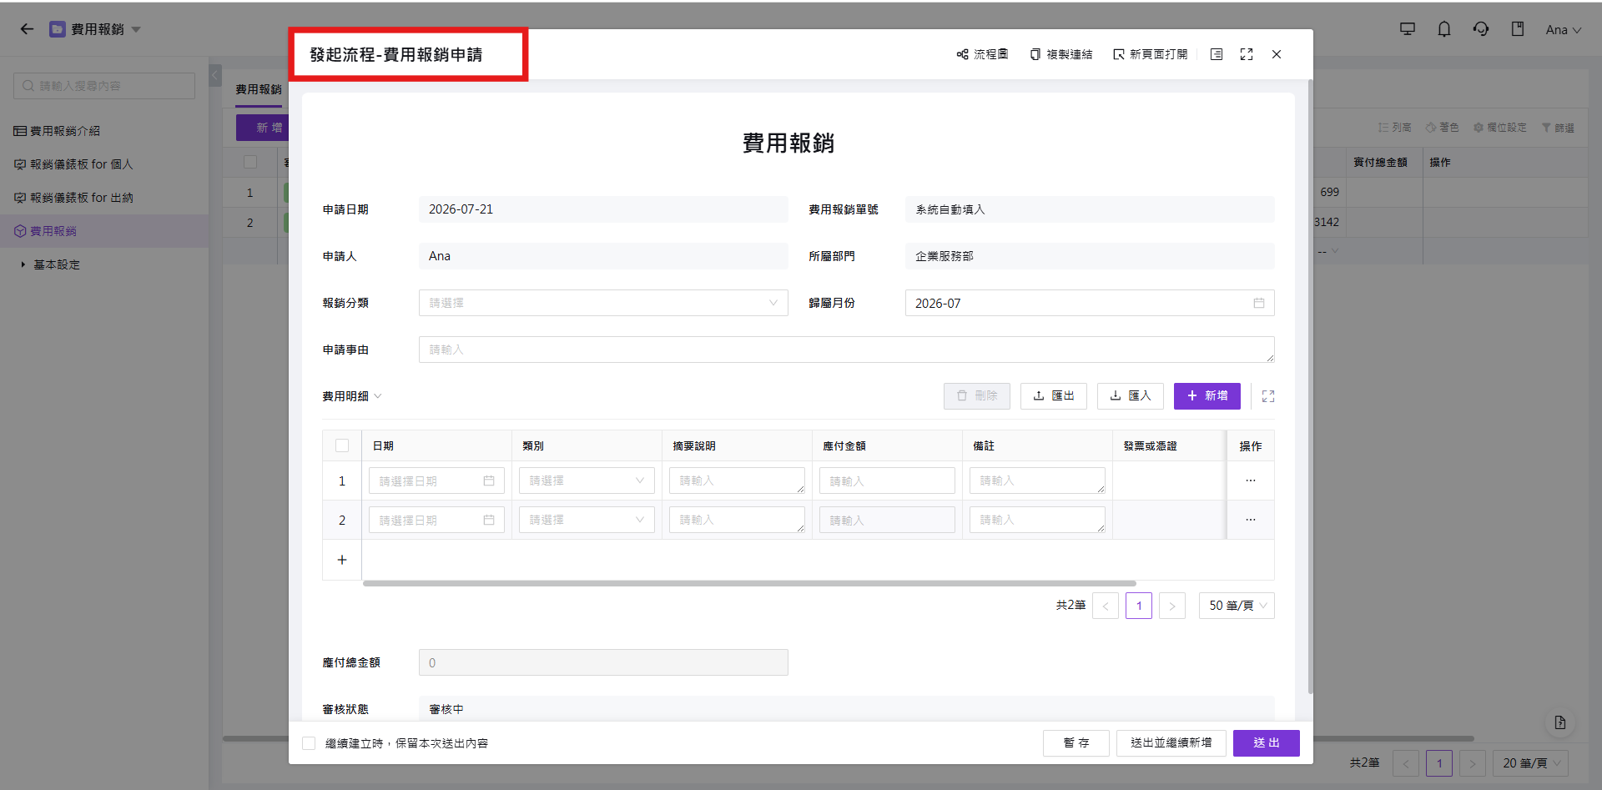Check select-all box in 費用明細 header
This screenshot has width=1602, height=790.
pos(342,445)
